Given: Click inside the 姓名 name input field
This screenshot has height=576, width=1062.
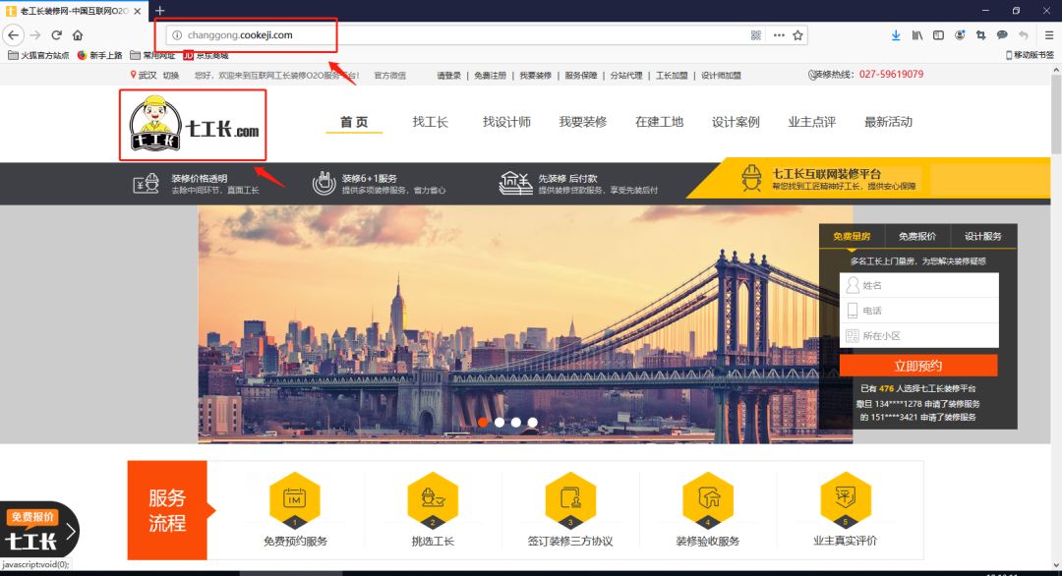Looking at the screenshot, I should (922, 284).
